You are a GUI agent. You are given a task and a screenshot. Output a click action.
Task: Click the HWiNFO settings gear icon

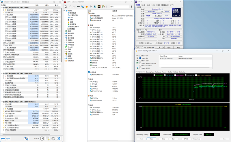tap(53, 139)
